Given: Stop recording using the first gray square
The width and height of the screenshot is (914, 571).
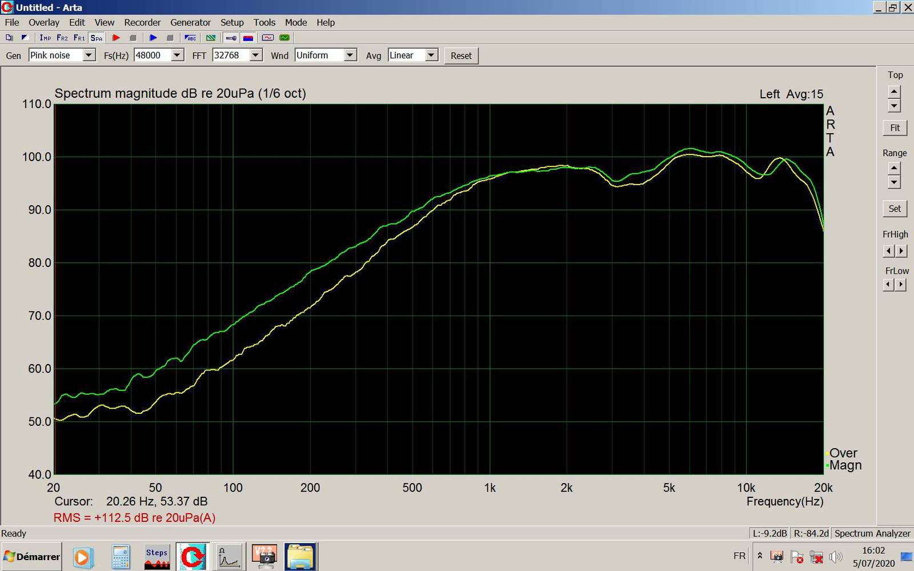Looking at the screenshot, I should [x=133, y=38].
